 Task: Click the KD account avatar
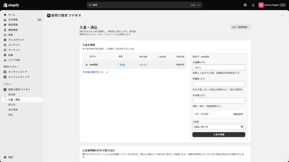261,5
